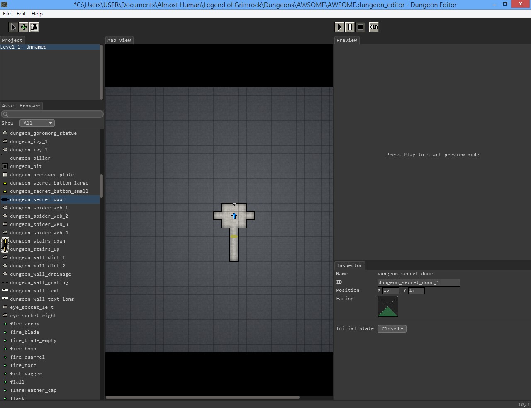Stop the dungeon preview
Viewport: 531px width, 408px height.
(360, 27)
